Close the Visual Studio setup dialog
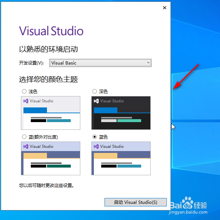This screenshot has height=220, width=220. (x=165, y=8)
